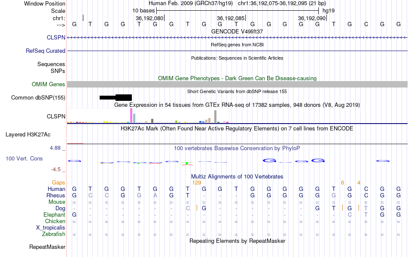Click the sequence direction arrow '--->' label

pyautogui.click(x=61, y=25)
